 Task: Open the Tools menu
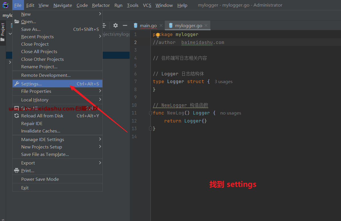pos(133,5)
